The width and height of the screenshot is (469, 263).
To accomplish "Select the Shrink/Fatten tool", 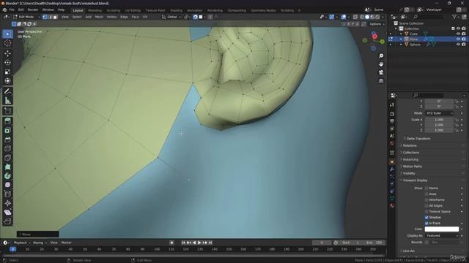I will tap(7, 203).
